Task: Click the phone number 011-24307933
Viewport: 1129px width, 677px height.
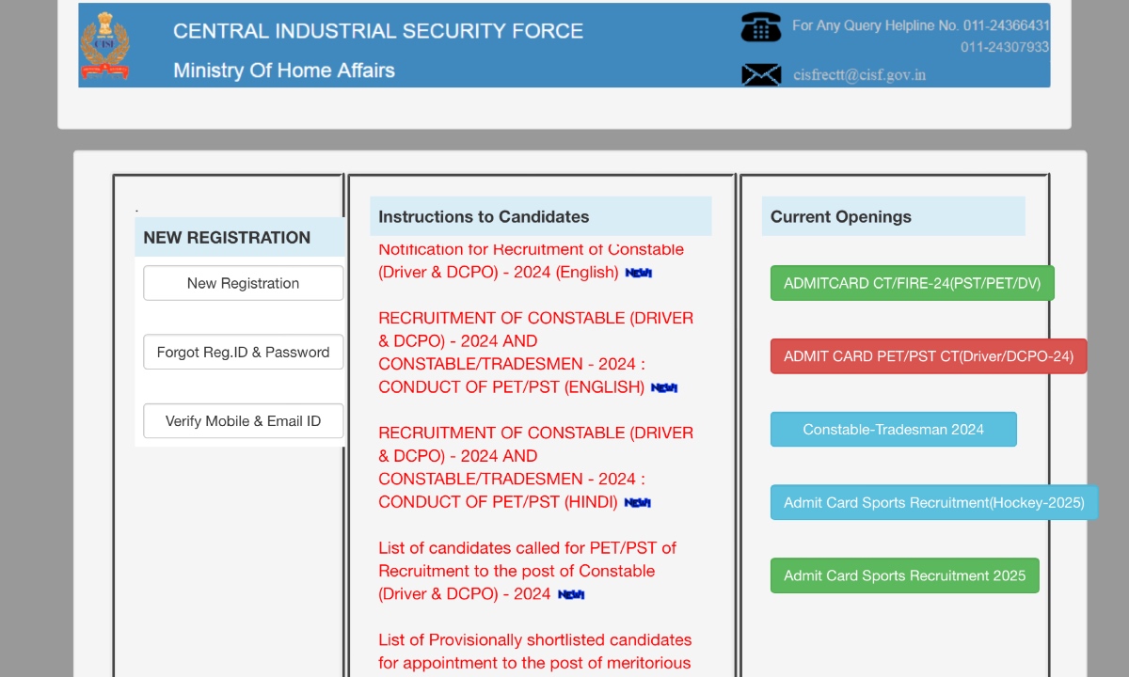Action: click(x=1005, y=47)
